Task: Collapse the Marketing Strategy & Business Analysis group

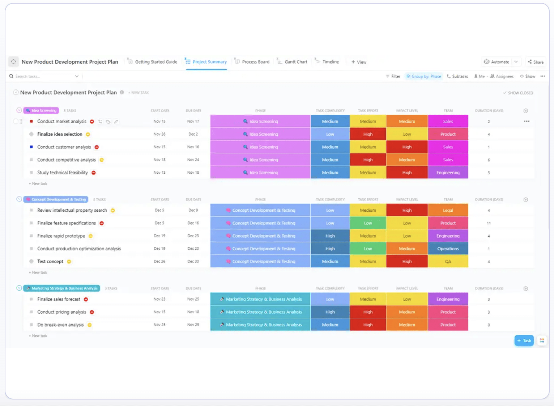Action: (19, 288)
